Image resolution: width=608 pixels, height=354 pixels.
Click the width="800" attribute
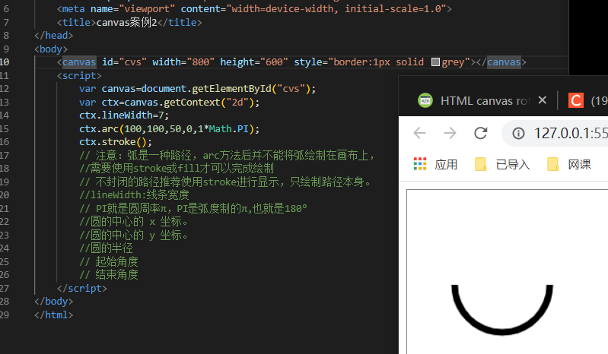[183, 62]
